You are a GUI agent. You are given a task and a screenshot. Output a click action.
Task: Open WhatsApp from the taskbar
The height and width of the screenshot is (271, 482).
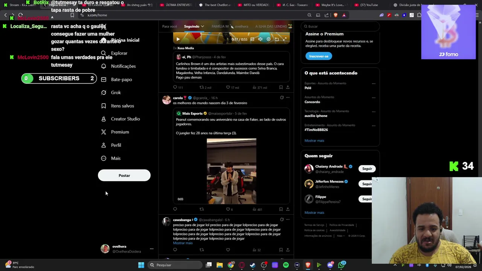pyautogui.click(x=342, y=265)
